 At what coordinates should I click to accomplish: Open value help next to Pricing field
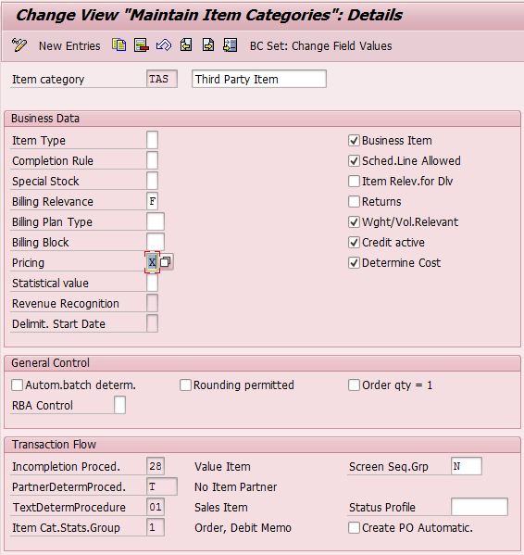click(166, 262)
